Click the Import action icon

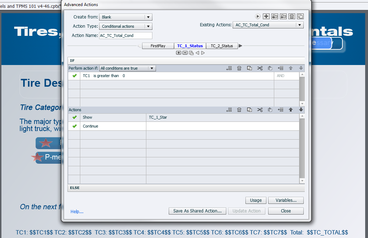(x=275, y=16)
